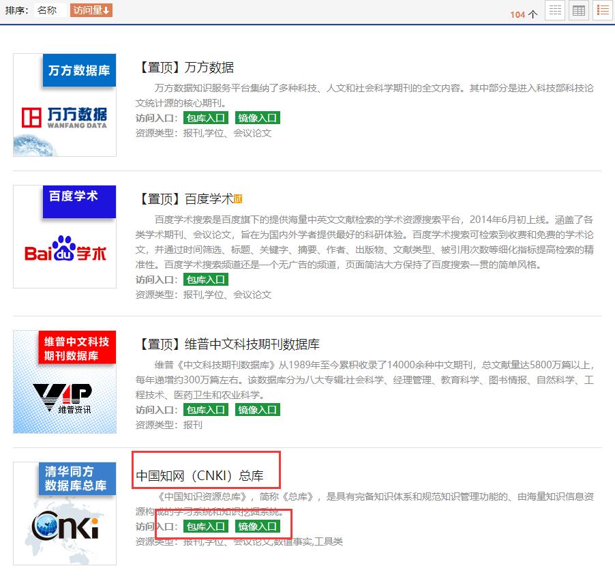This screenshot has height=579, width=615.
Task: Click CNKI 镜像入口 button
Action: pos(258,526)
